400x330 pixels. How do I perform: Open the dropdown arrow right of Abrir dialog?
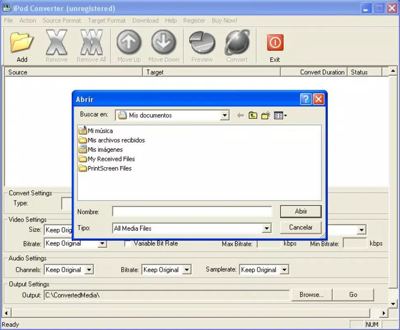(362, 230)
